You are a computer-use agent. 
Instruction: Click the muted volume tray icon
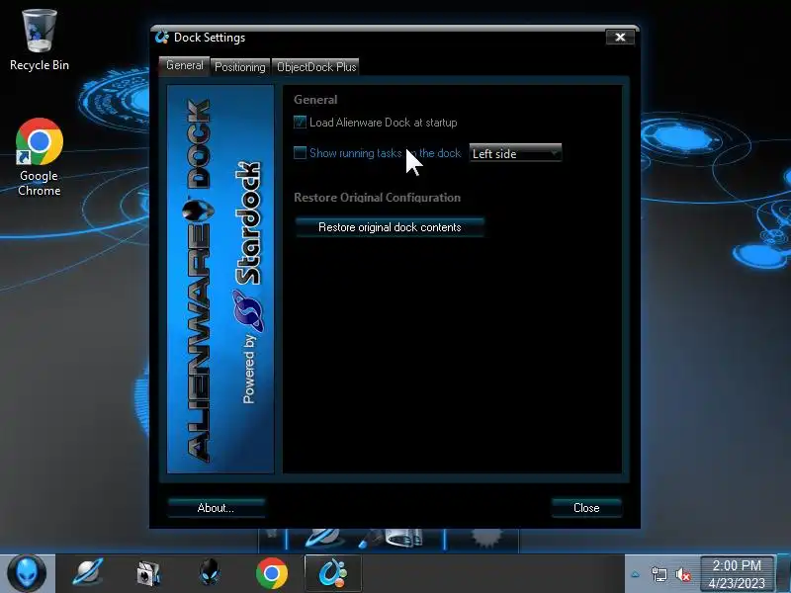pyautogui.click(x=682, y=574)
